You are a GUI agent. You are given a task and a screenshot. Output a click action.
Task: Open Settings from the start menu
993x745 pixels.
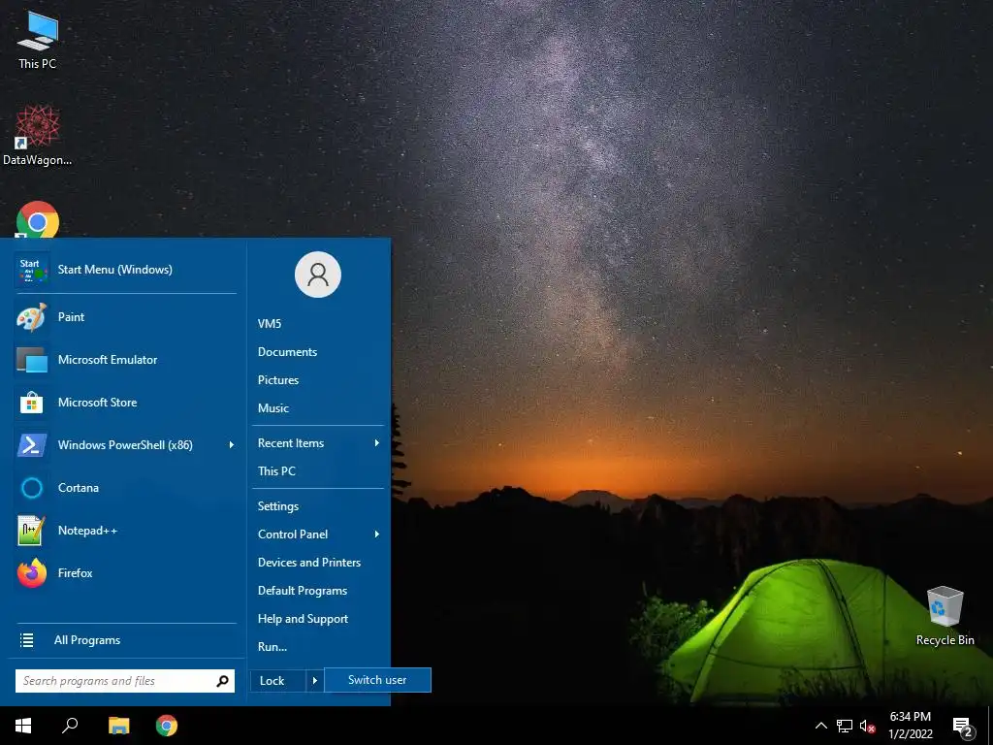(x=278, y=506)
